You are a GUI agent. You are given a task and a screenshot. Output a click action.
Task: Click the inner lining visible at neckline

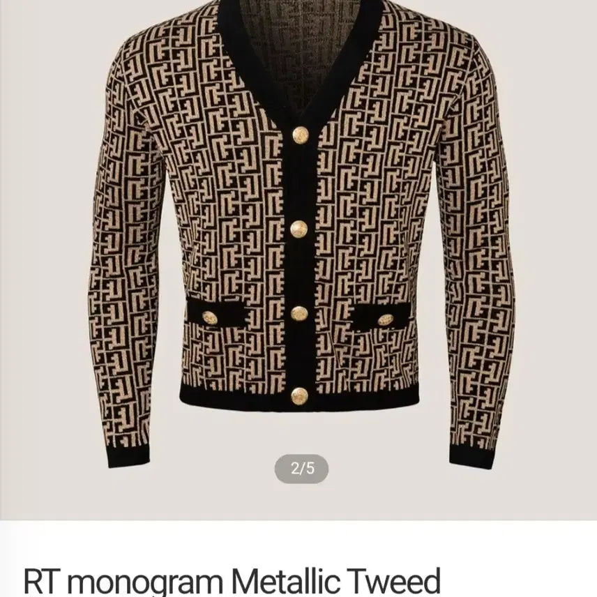(301, 42)
